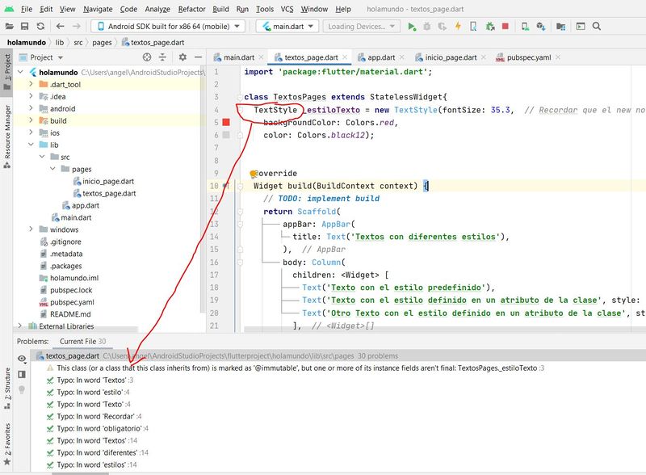Stop the running app (red square)
Screen dimensions: 646x475
pos(505,27)
